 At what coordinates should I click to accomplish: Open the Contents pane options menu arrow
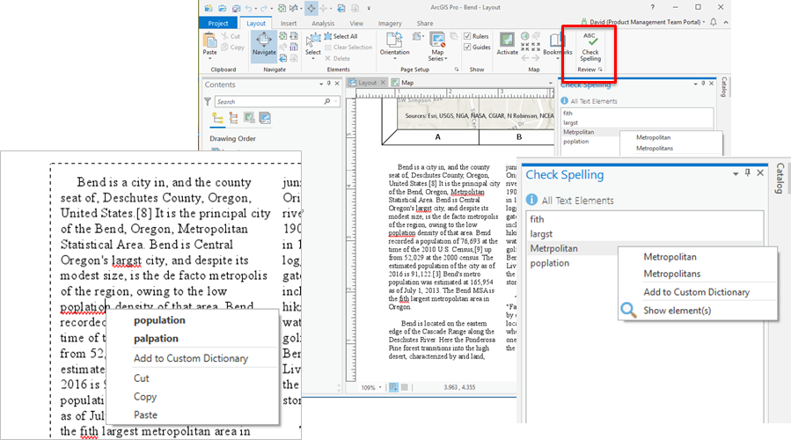(321, 84)
